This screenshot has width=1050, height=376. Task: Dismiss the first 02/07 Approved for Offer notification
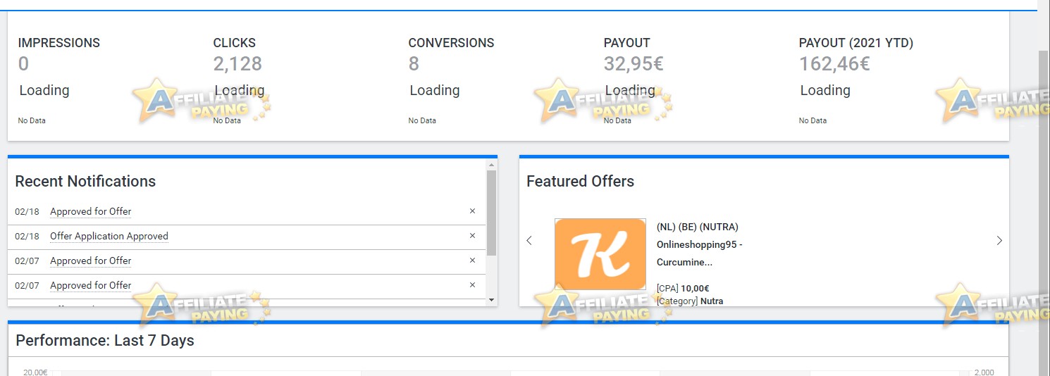(x=472, y=261)
